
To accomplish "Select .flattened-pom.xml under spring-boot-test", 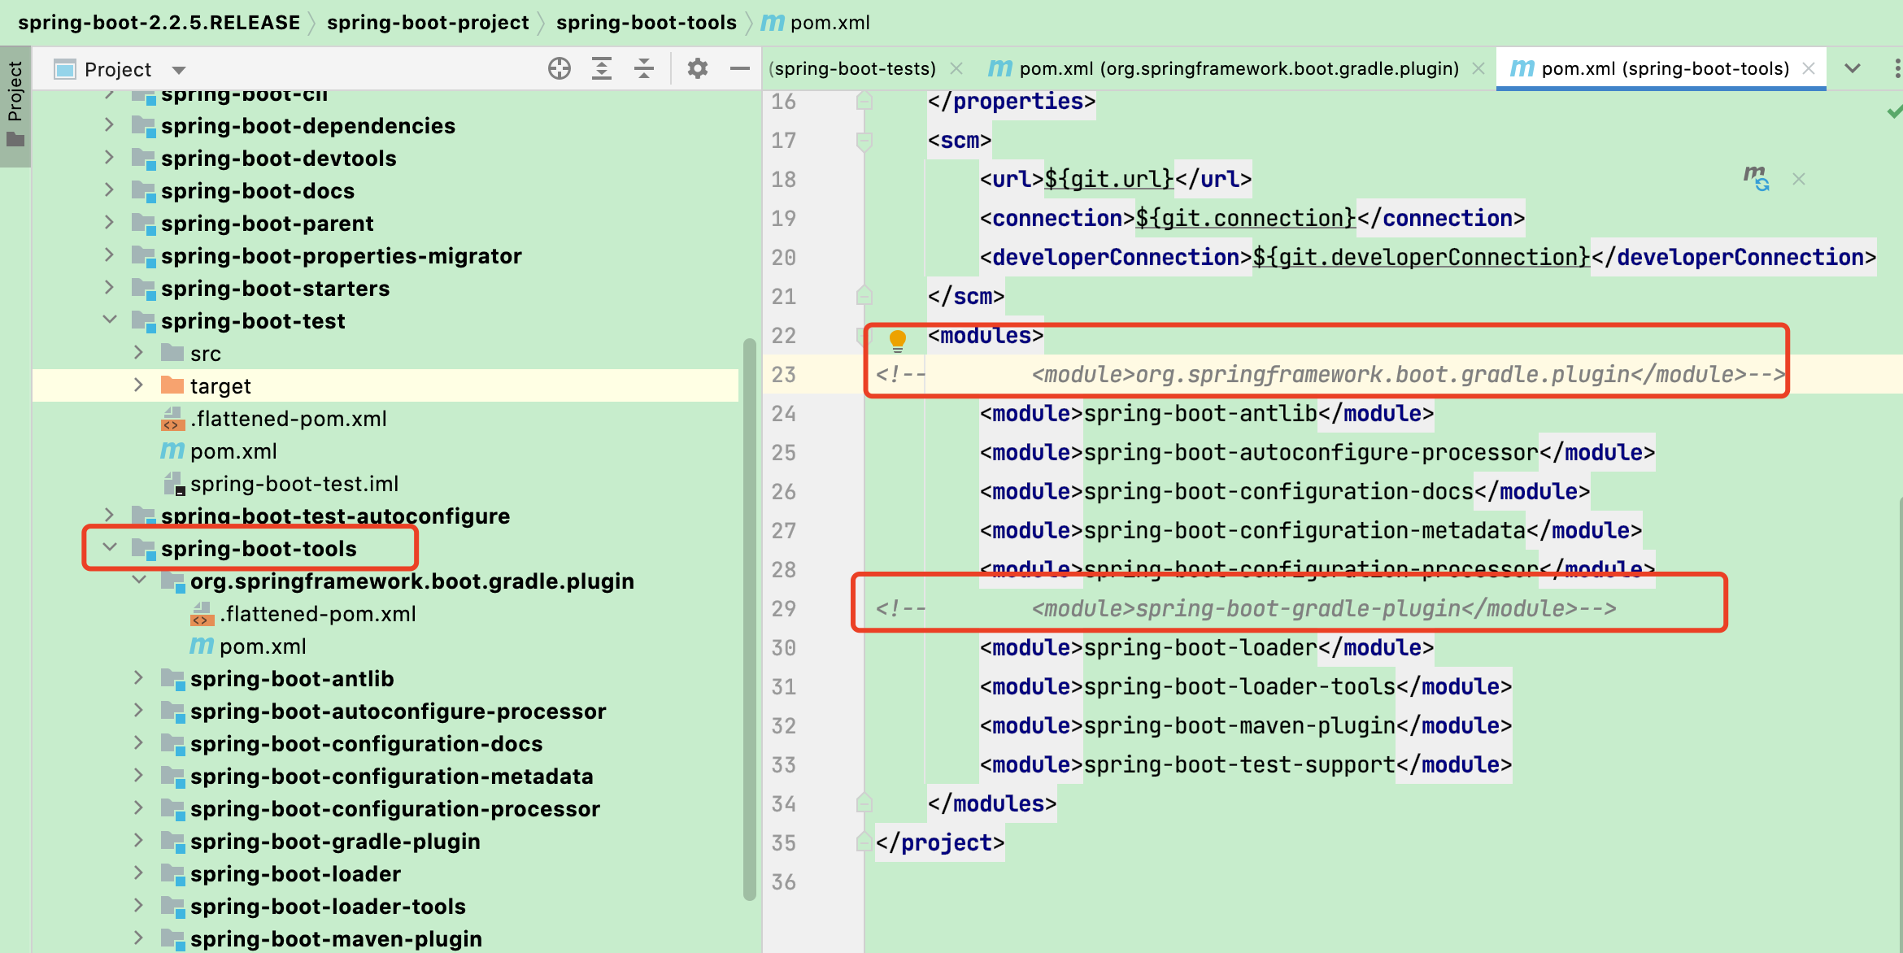I will point(288,419).
